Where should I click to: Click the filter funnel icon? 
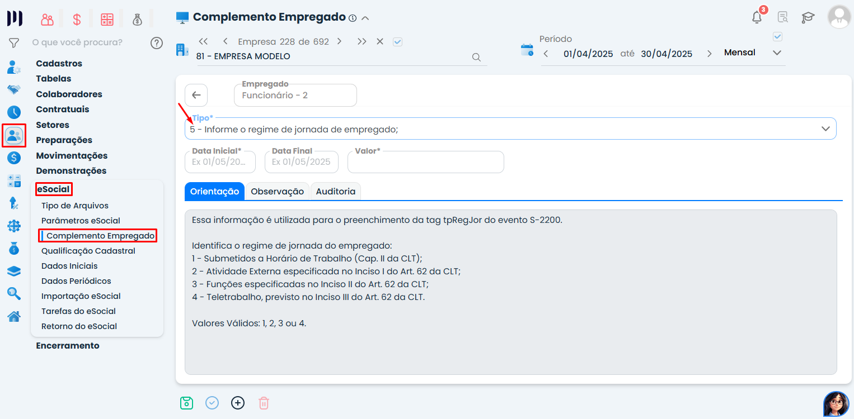point(14,42)
